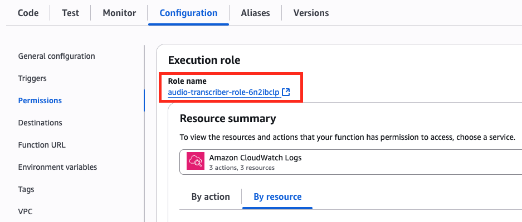Screen dimensions: 522x222
Task: Open the VPC configuration section
Action: (25, 211)
